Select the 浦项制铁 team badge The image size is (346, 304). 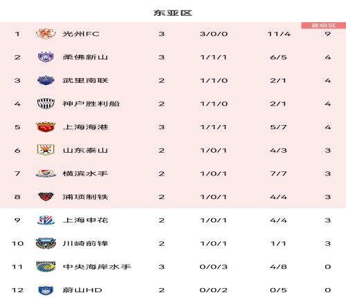click(46, 197)
